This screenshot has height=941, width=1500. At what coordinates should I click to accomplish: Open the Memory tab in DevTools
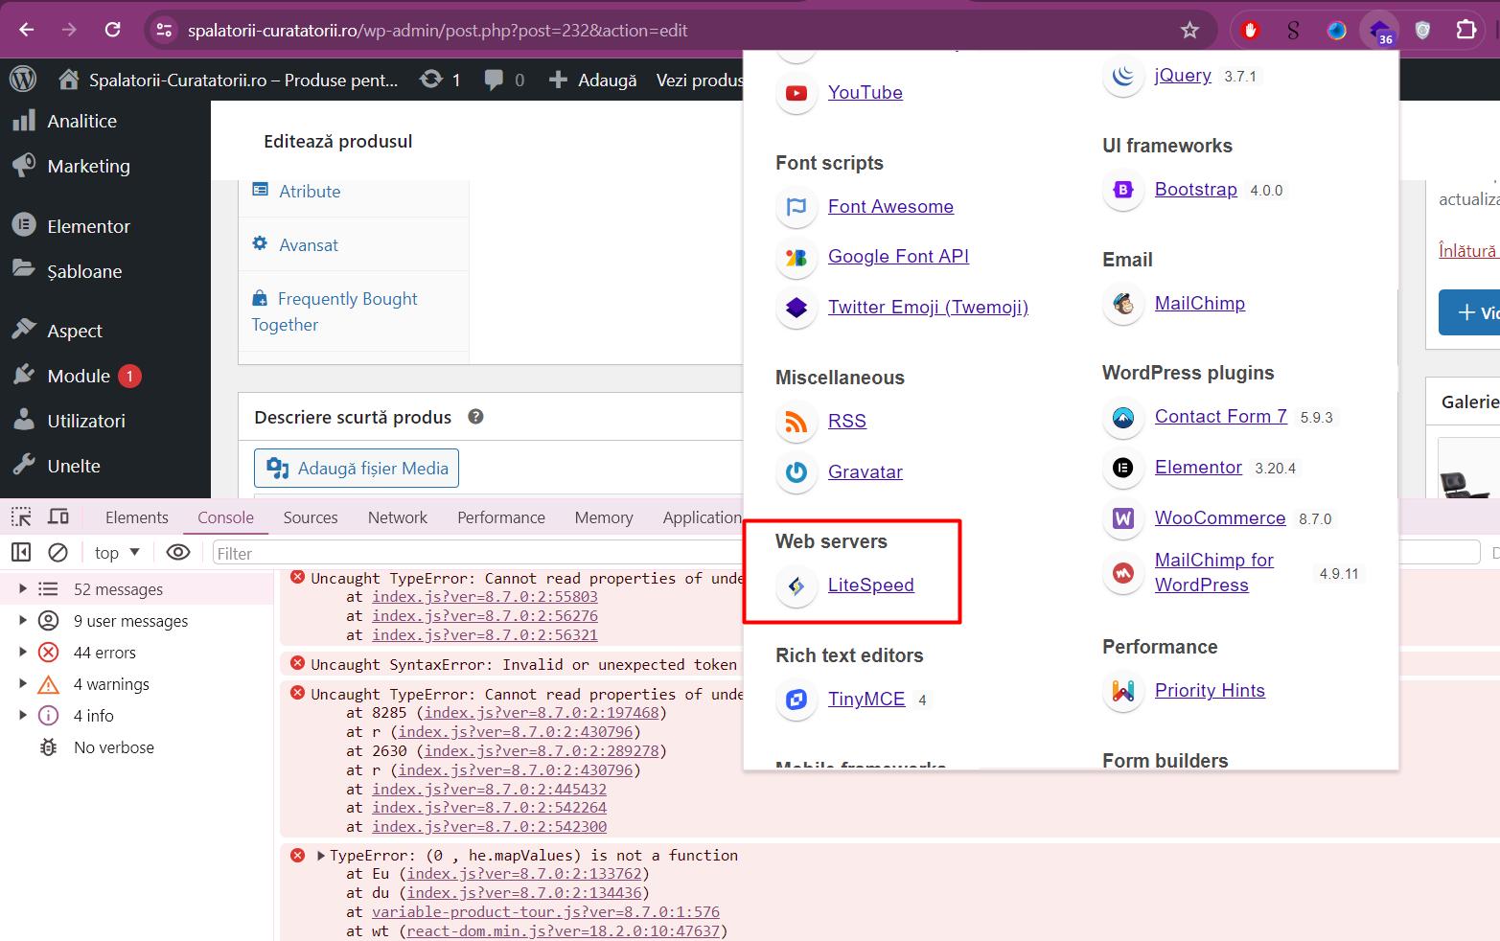(604, 517)
